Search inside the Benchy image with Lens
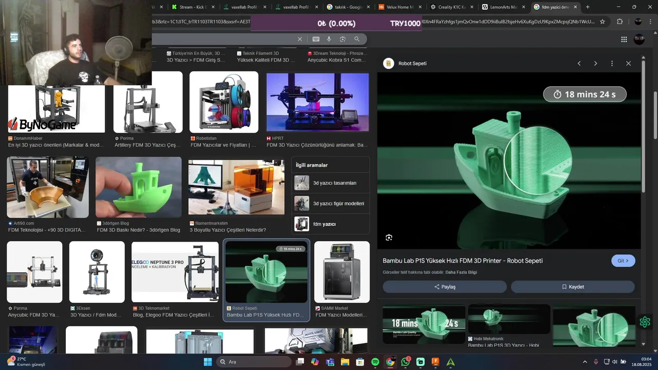Screen dimensions: 658x370 coord(389,237)
